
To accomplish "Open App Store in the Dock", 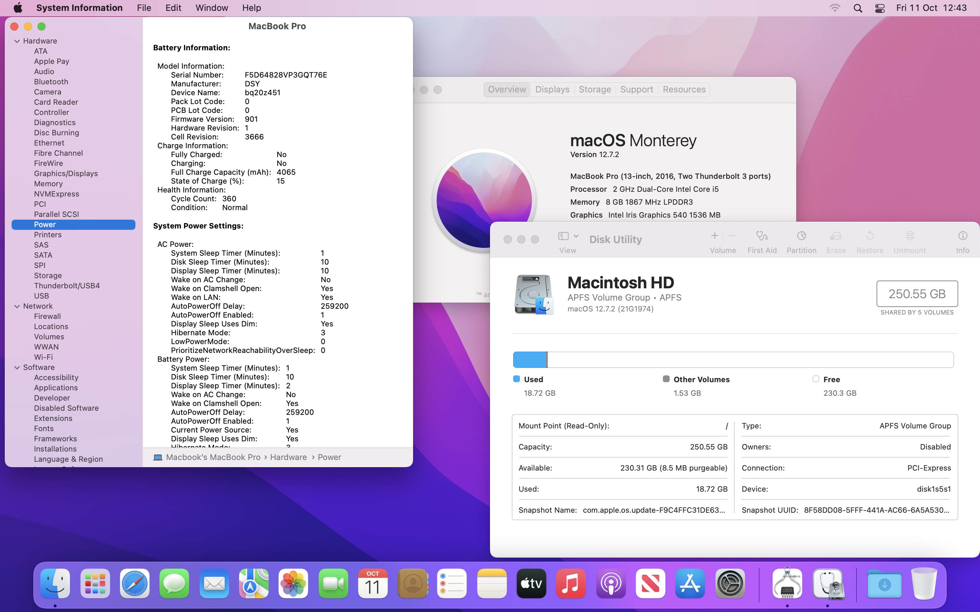I will pyautogui.click(x=690, y=583).
